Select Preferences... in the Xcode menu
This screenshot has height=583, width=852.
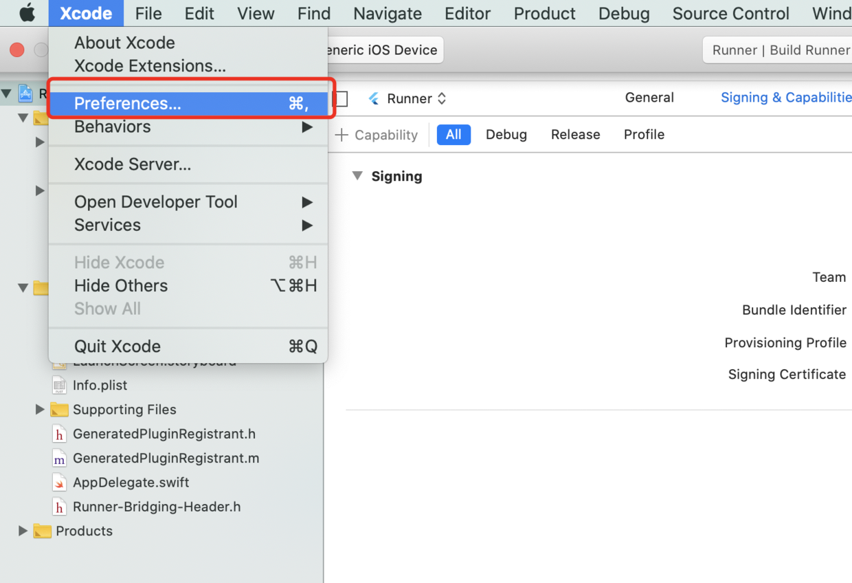pyautogui.click(x=188, y=103)
